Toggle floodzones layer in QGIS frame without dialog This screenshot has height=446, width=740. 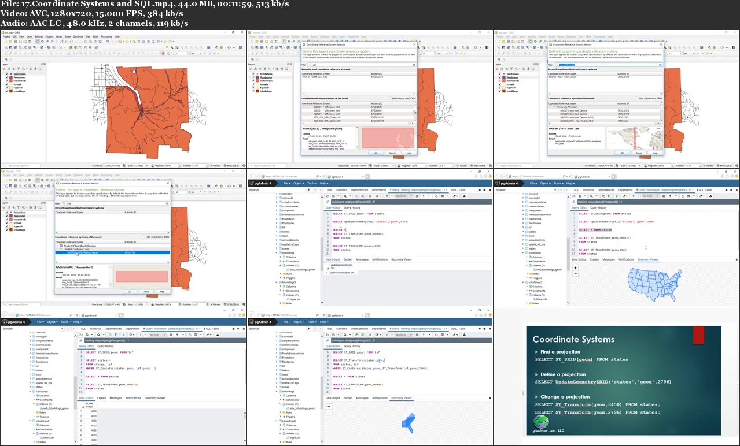tap(7, 77)
